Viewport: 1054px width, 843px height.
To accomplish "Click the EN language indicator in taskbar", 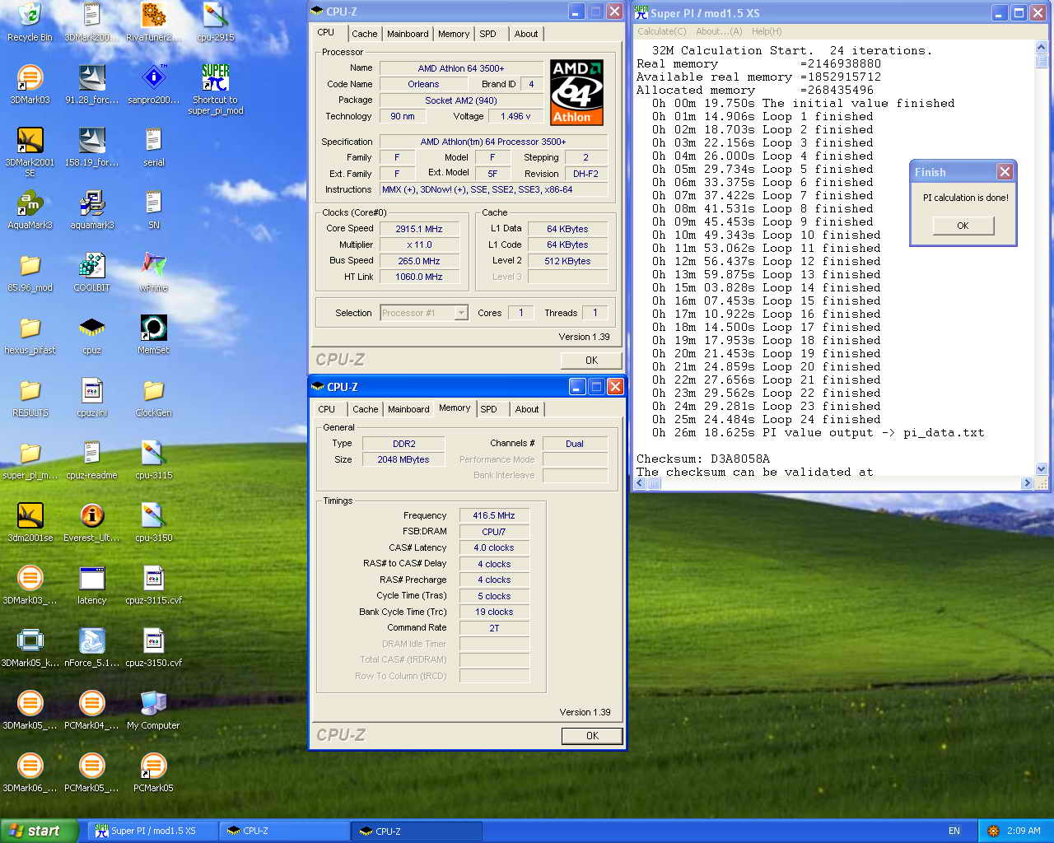I will 954,831.
